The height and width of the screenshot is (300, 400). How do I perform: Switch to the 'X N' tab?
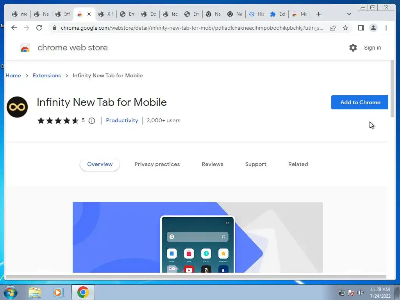click(x=106, y=14)
